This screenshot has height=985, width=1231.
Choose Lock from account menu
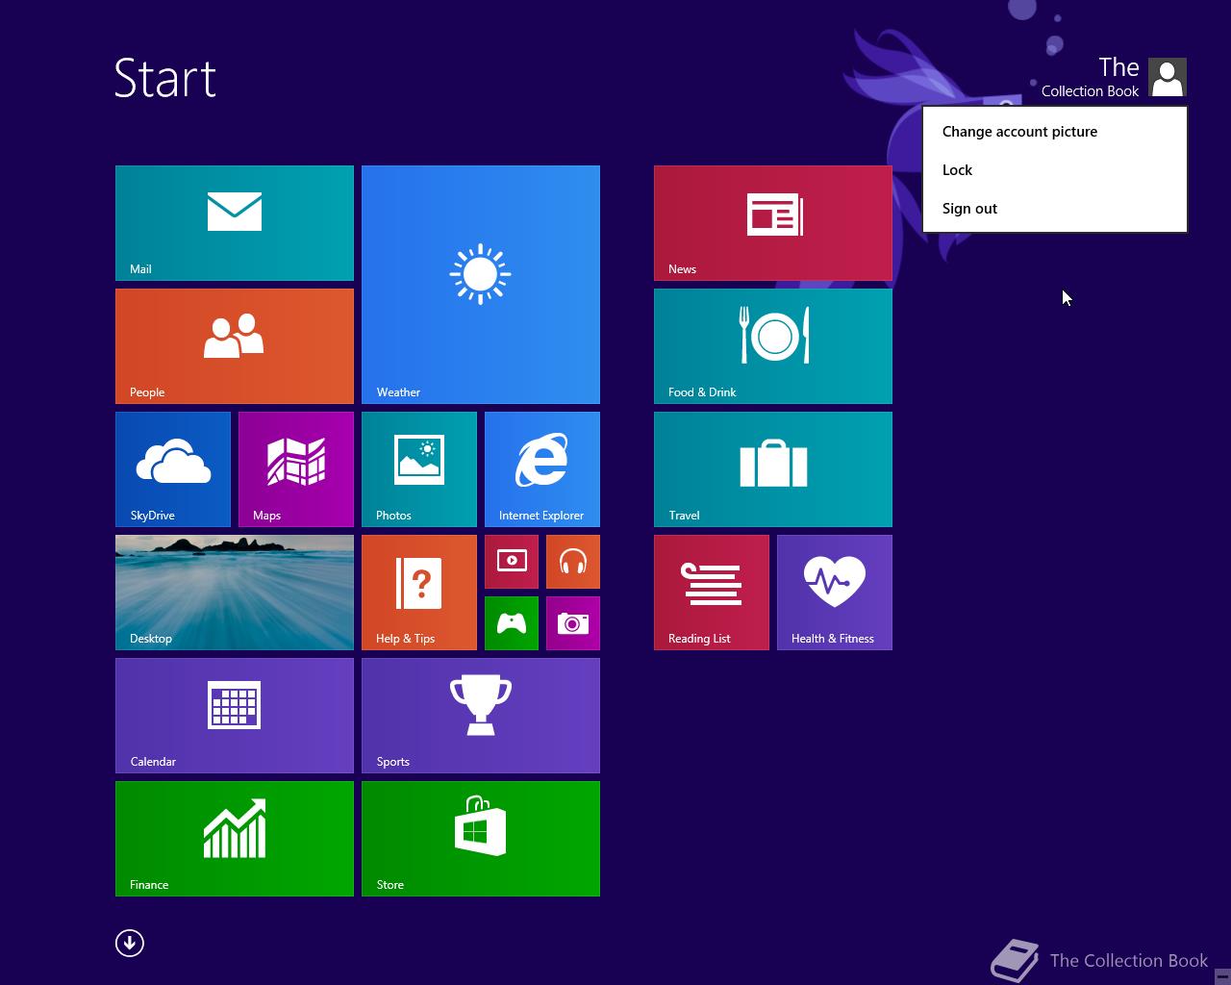click(x=1055, y=170)
